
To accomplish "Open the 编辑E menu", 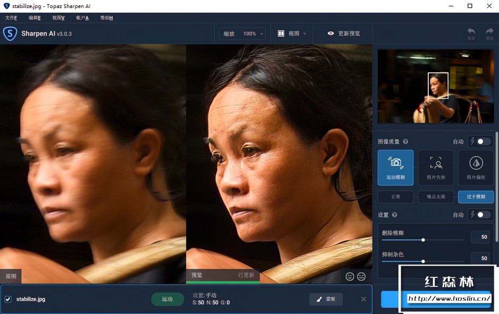I will 35,18.
